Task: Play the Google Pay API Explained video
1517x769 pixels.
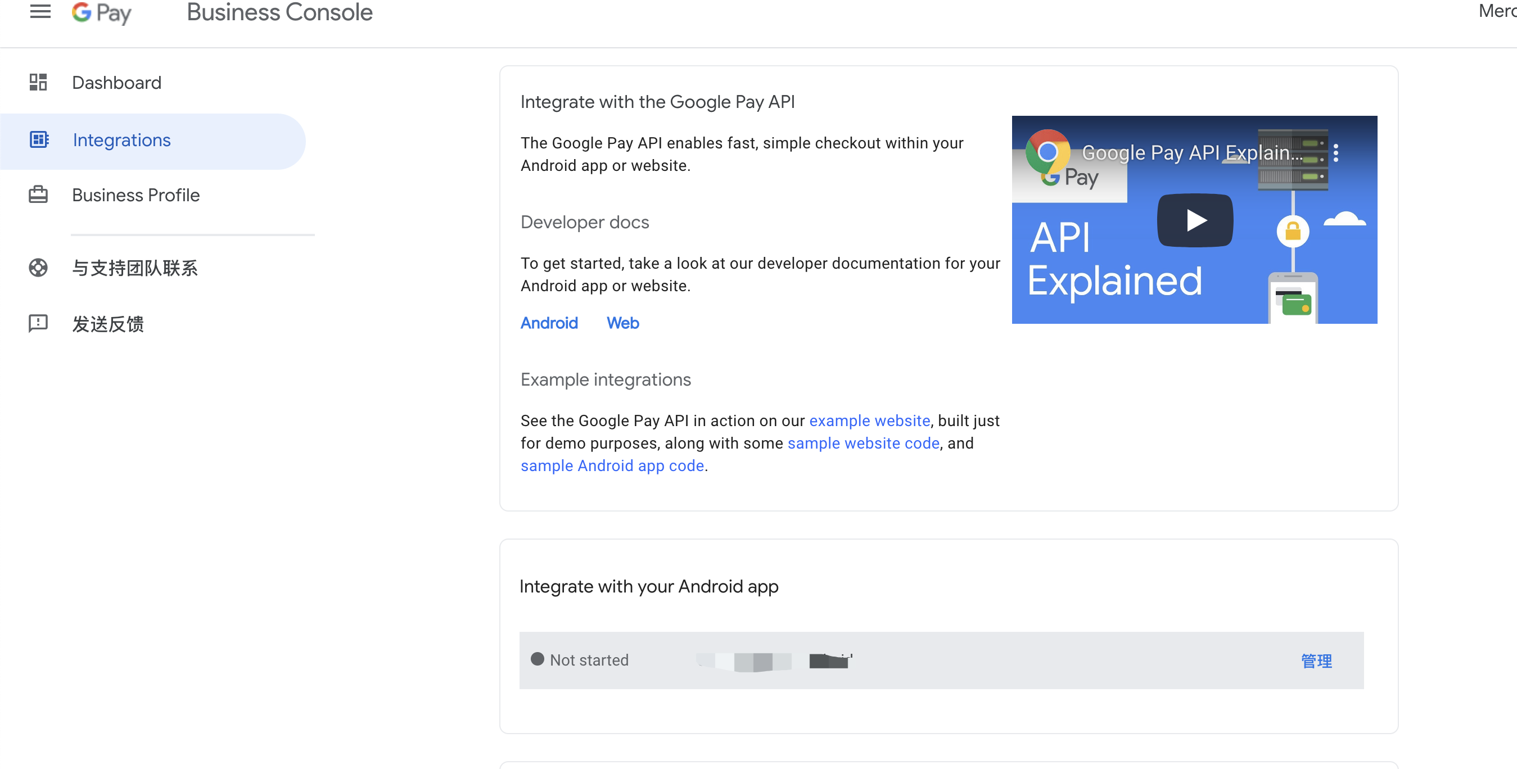Action: coord(1195,220)
